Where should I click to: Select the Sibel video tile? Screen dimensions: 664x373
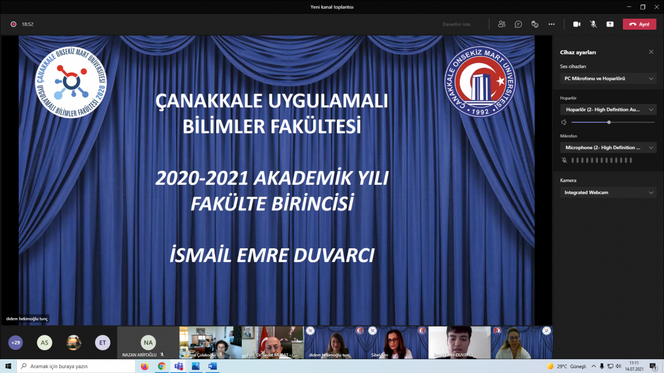pos(397,343)
